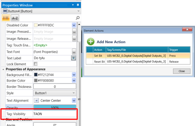Click the Tag: Touch Enable Empty value
Screen dimensions: 195x126
pos(40,45)
